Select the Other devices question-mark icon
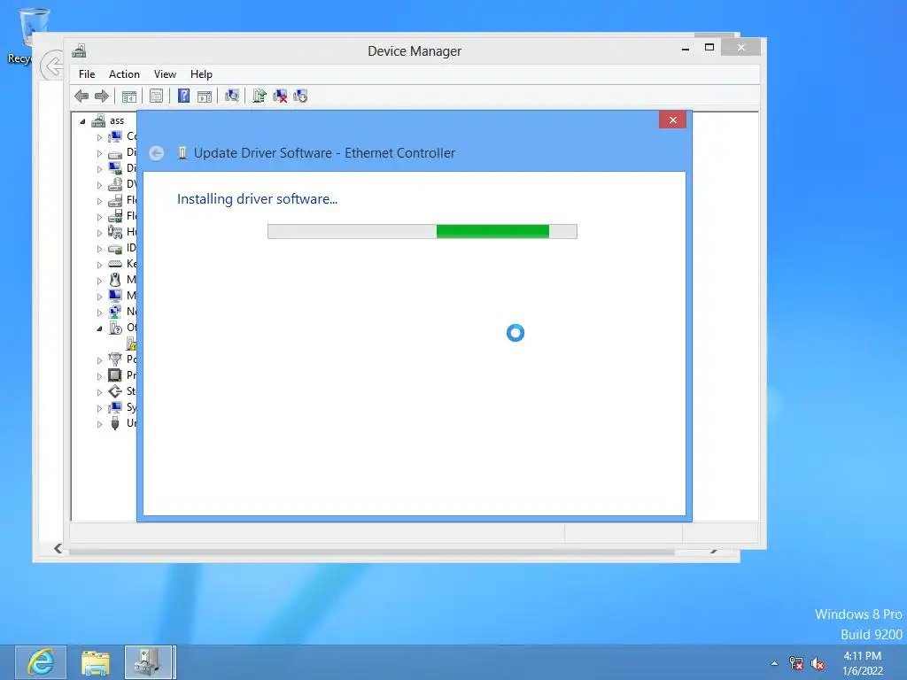907x680 pixels. pos(115,328)
